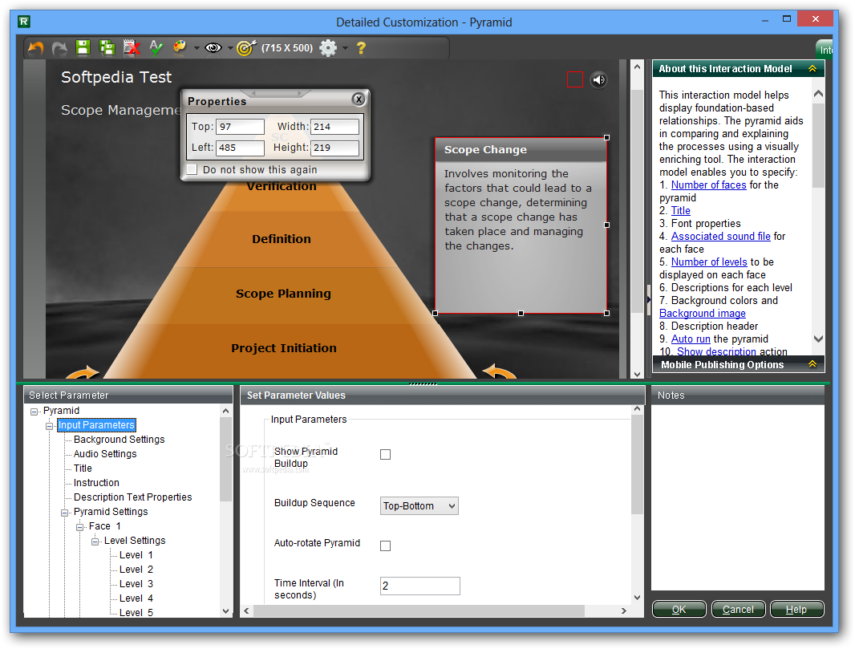Open dropdown arrow next to eye icon
855x649 pixels.
point(230,49)
